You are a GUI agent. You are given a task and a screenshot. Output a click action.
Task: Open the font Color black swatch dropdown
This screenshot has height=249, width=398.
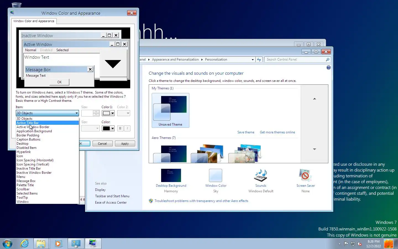click(108, 128)
